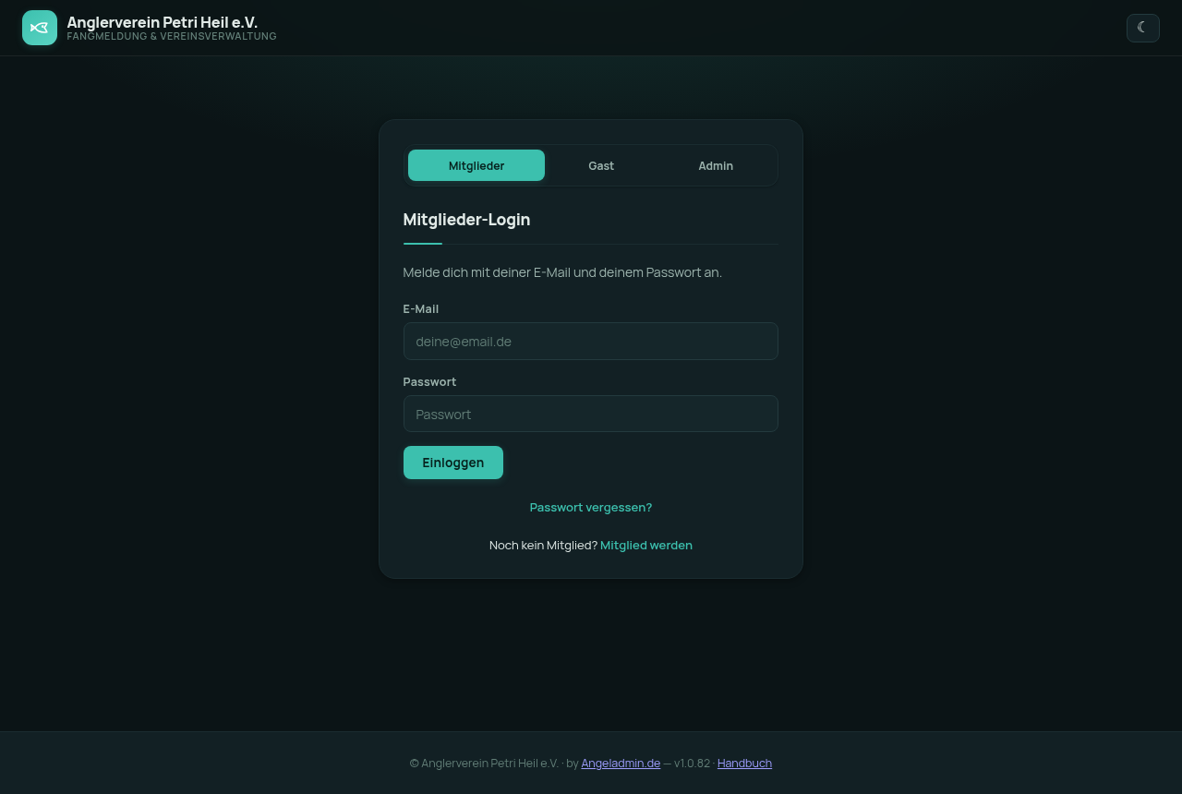Viewport: 1182px width, 794px height.
Task: Toggle dark mode with the moon icon
Action: pyautogui.click(x=1143, y=28)
